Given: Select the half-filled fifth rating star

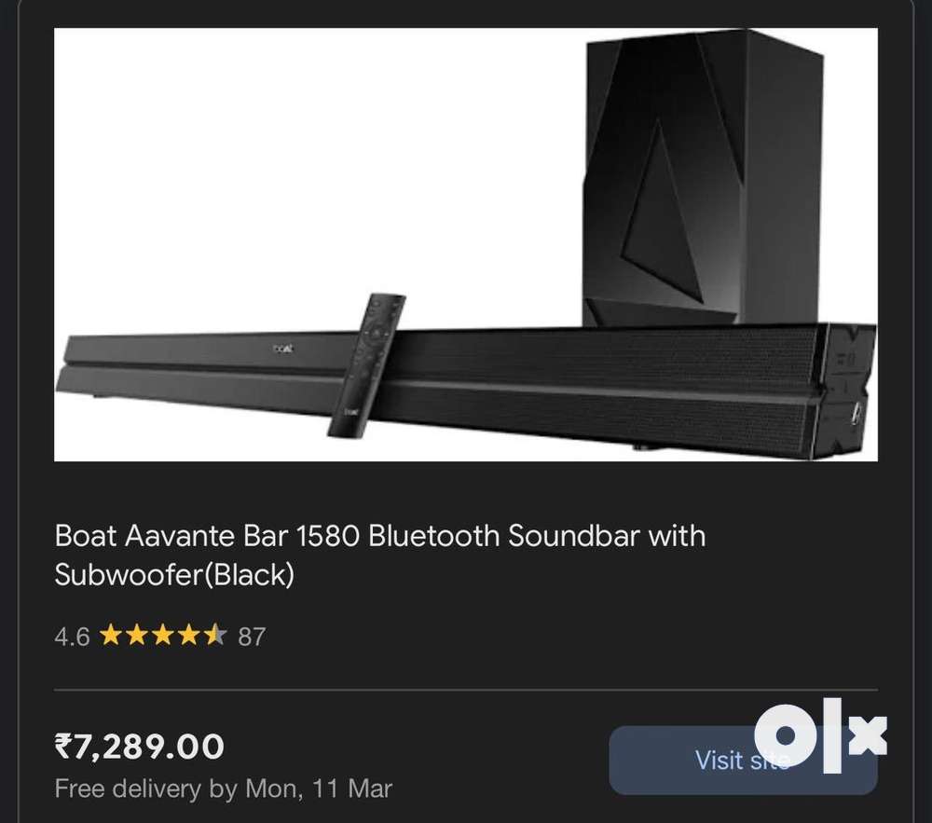Looking at the screenshot, I should [x=215, y=636].
